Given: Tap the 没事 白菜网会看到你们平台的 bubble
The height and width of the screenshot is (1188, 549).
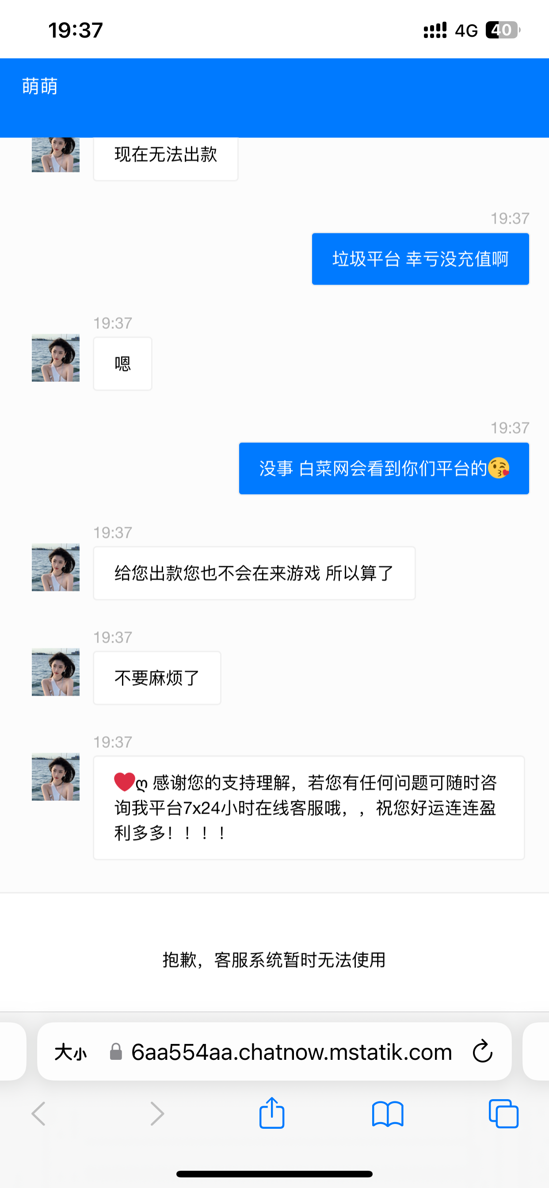Looking at the screenshot, I should pyautogui.click(x=384, y=468).
